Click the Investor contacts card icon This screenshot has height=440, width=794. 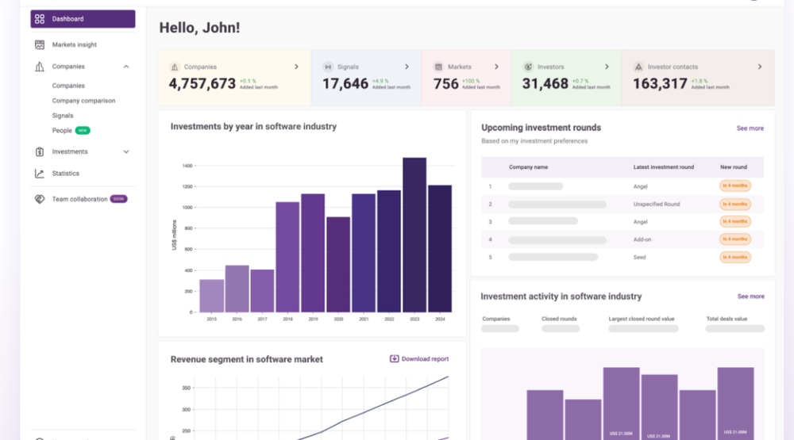click(638, 67)
